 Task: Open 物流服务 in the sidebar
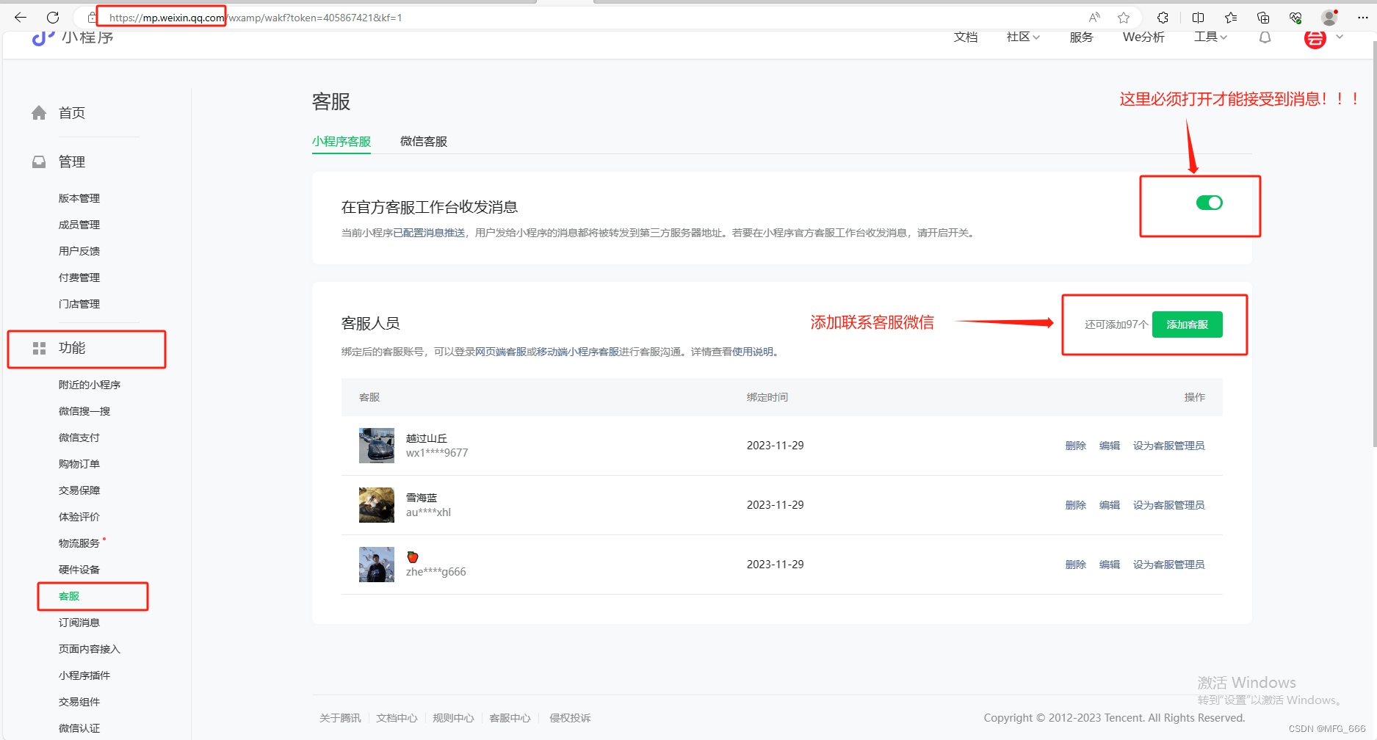pos(79,543)
